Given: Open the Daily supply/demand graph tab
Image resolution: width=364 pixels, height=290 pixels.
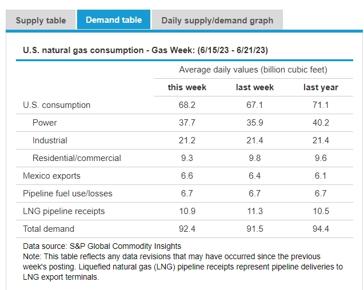Looking at the screenshot, I should 217,21.
